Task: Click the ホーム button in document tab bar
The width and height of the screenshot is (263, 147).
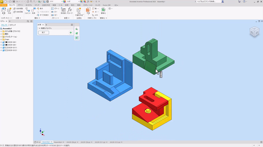Action: (37, 142)
